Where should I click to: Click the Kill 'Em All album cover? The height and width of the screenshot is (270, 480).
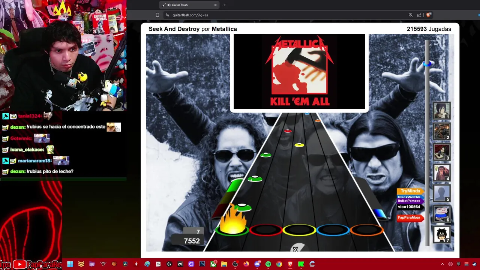point(299,71)
